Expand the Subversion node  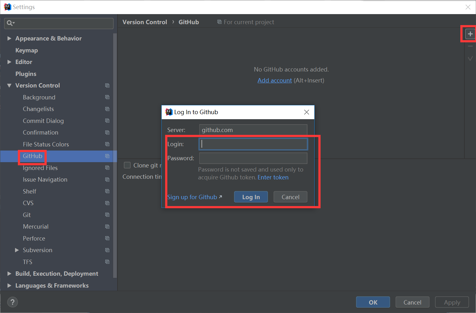[17, 250]
